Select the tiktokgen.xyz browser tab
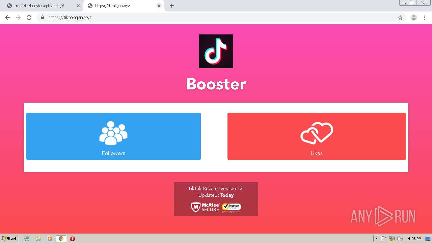 (124, 6)
